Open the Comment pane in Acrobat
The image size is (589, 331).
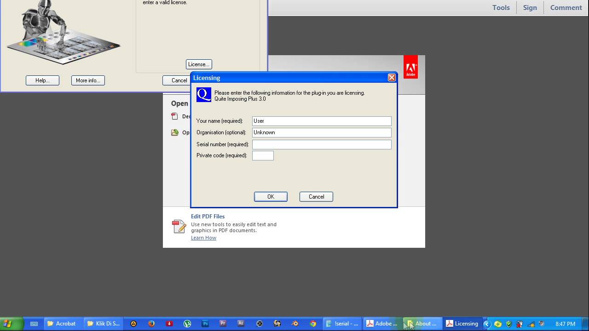tap(566, 8)
